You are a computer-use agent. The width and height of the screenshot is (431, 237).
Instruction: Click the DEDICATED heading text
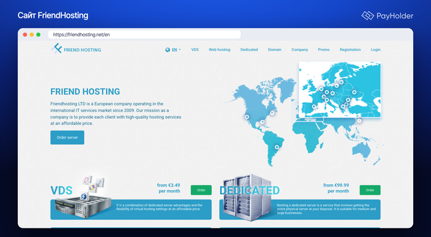tap(249, 190)
